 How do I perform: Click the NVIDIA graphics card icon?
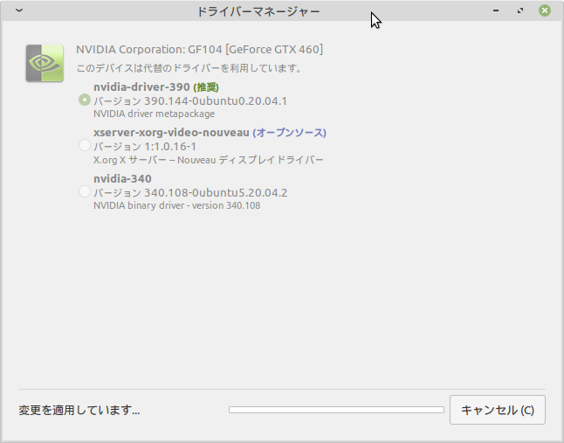45,63
